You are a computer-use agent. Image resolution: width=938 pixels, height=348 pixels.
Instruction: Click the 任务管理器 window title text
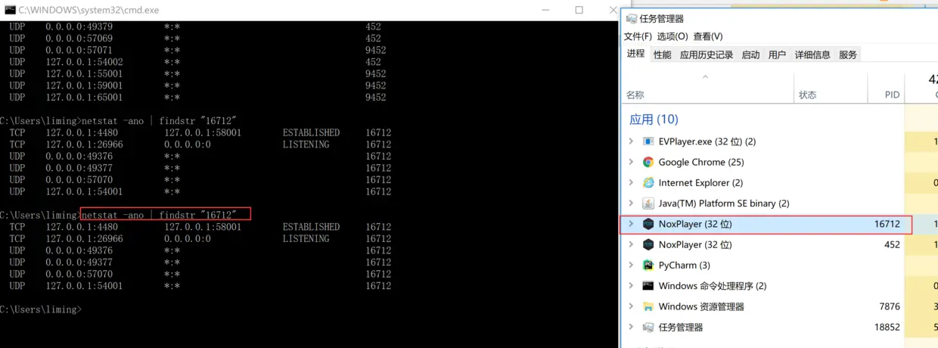(x=661, y=19)
